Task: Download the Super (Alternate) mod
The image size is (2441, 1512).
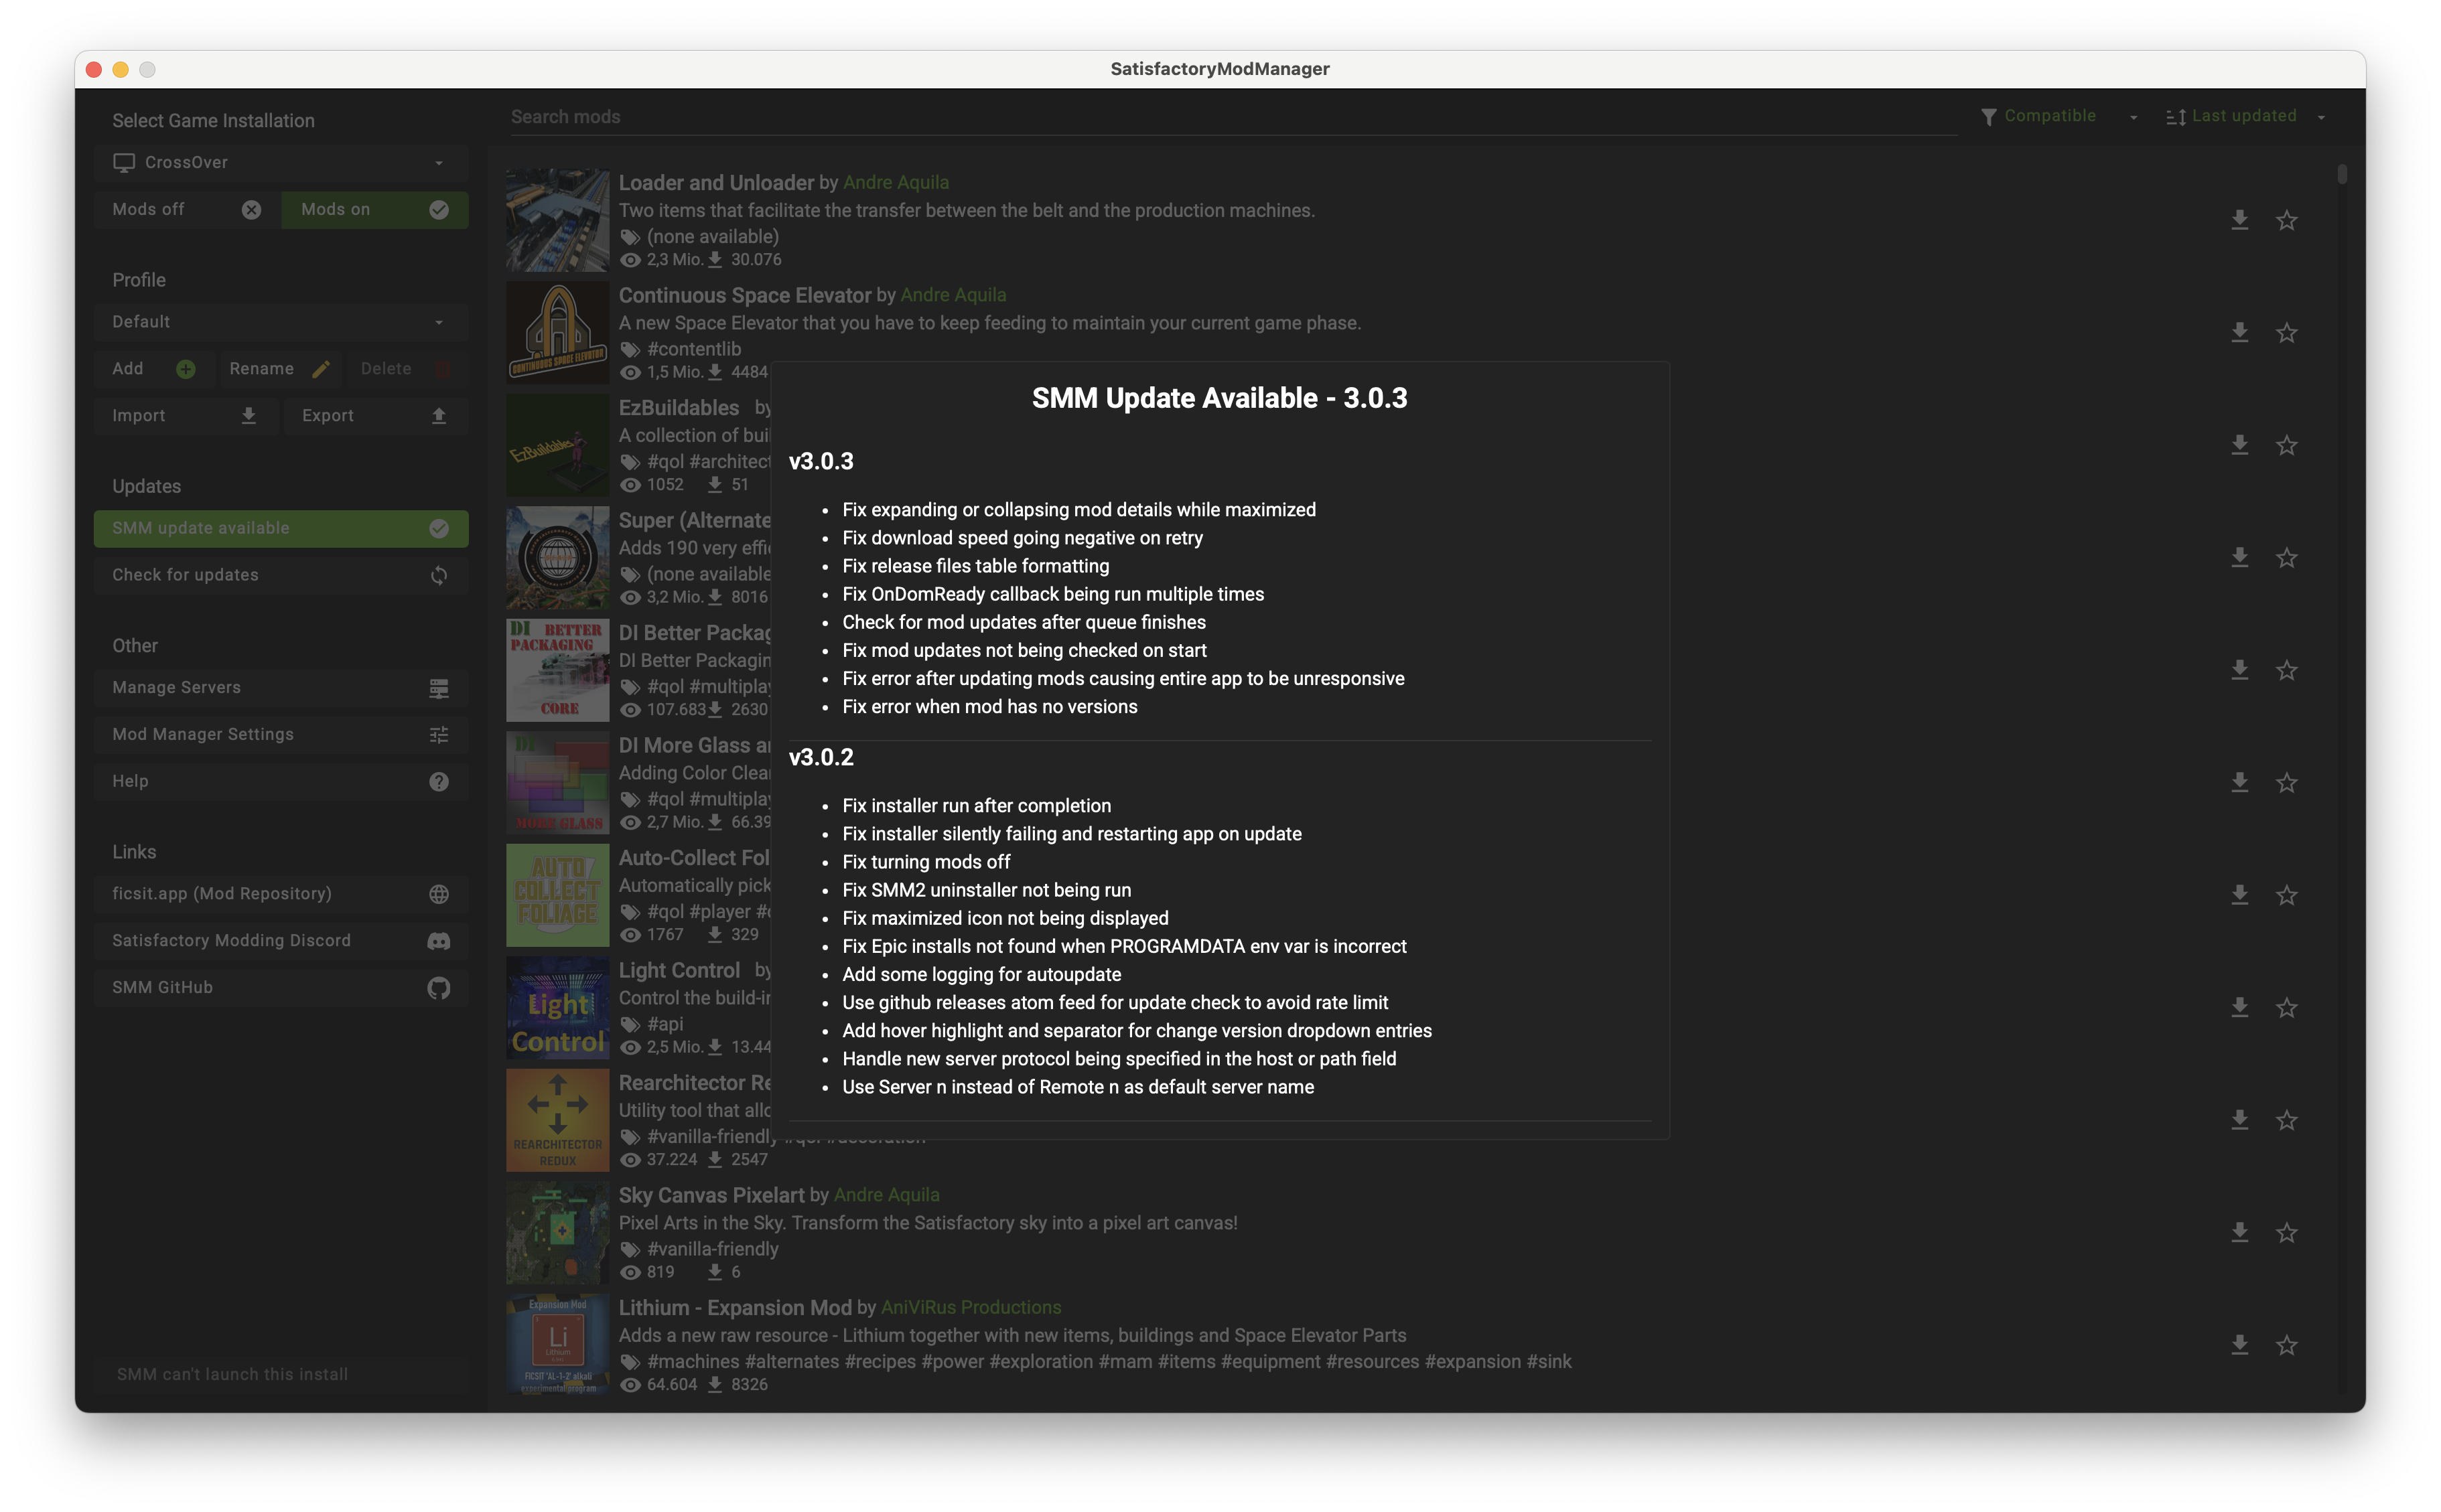Action: pos(2239,557)
